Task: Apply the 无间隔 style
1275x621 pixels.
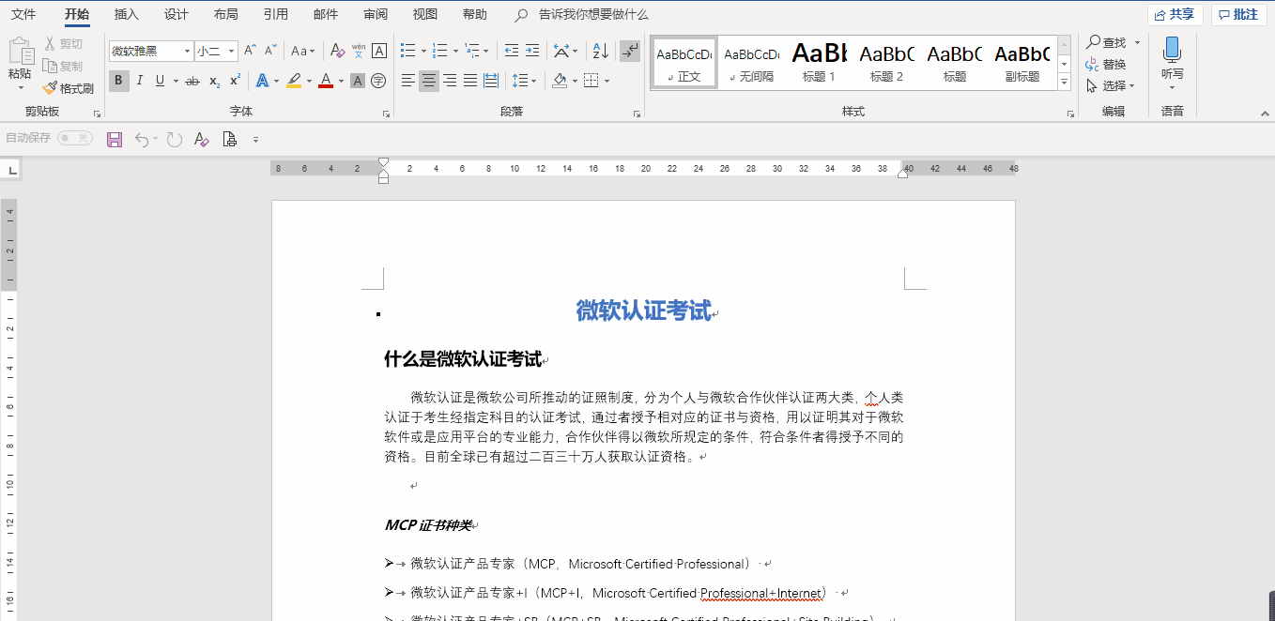Action: [x=751, y=63]
